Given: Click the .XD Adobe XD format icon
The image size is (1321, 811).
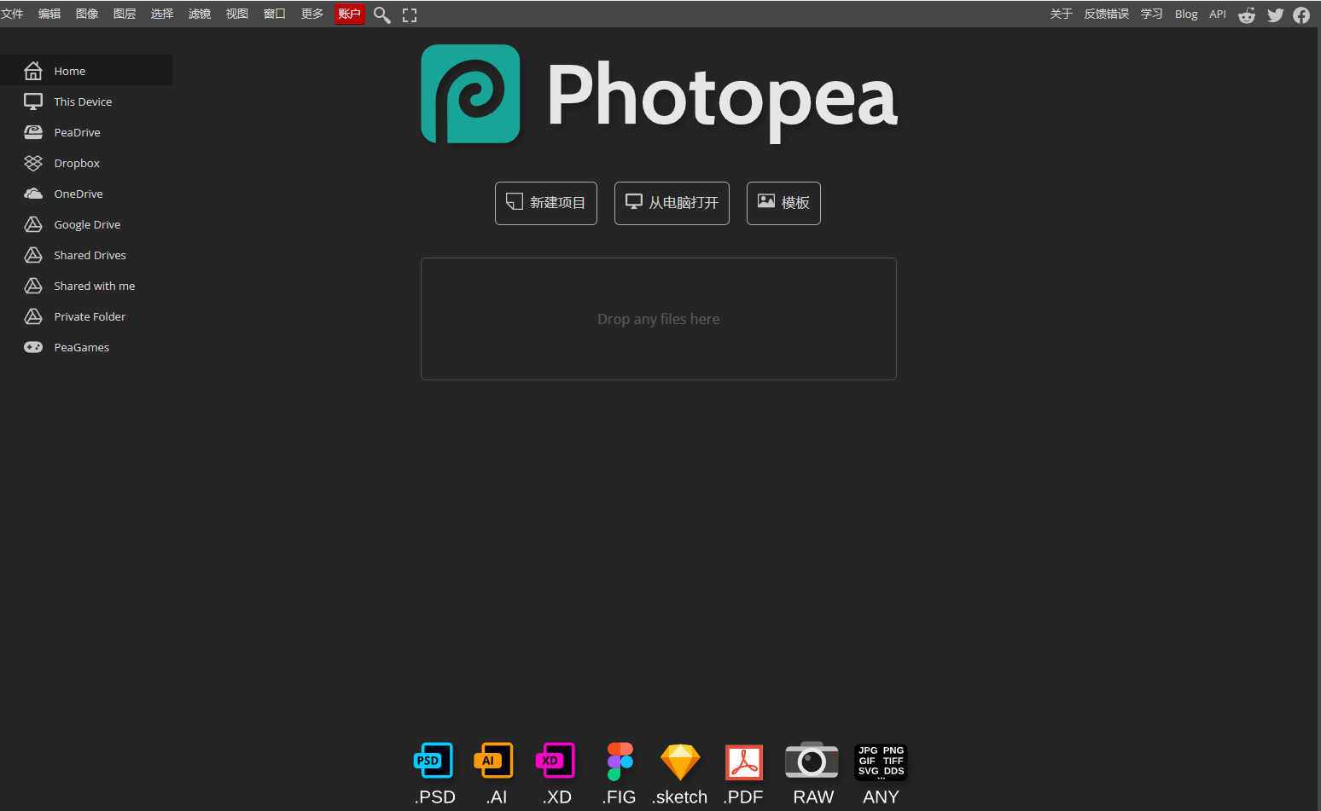Looking at the screenshot, I should pyautogui.click(x=555, y=760).
